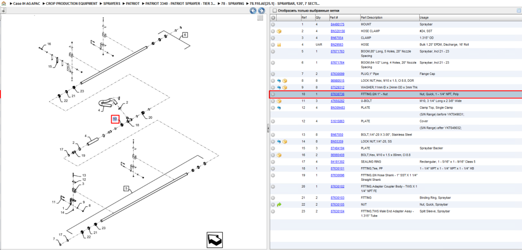Select callout 7 on the diagram
Screen dimensions: 522x250
click(54, 239)
